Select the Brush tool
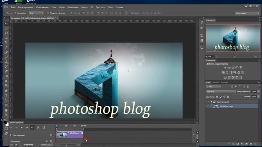This screenshot has height=147, width=262. 6,57
